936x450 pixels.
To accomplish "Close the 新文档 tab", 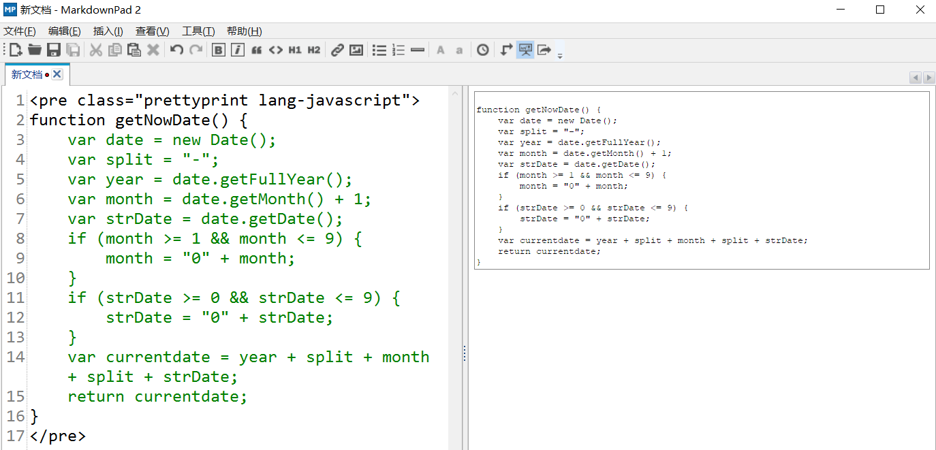I will 57,74.
